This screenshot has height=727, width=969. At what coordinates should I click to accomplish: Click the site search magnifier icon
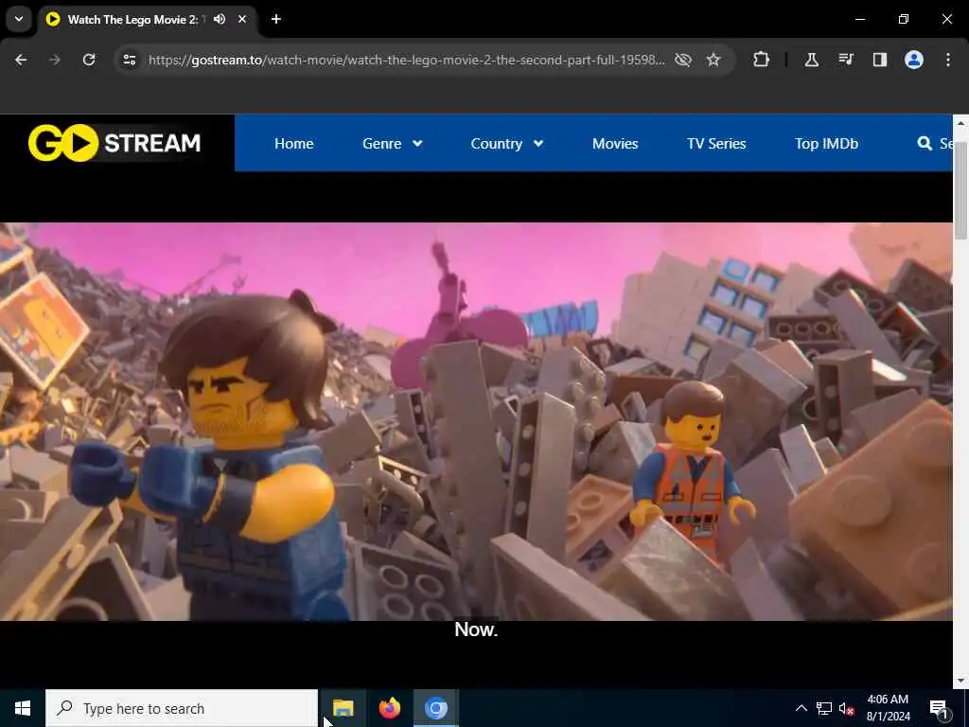925,144
